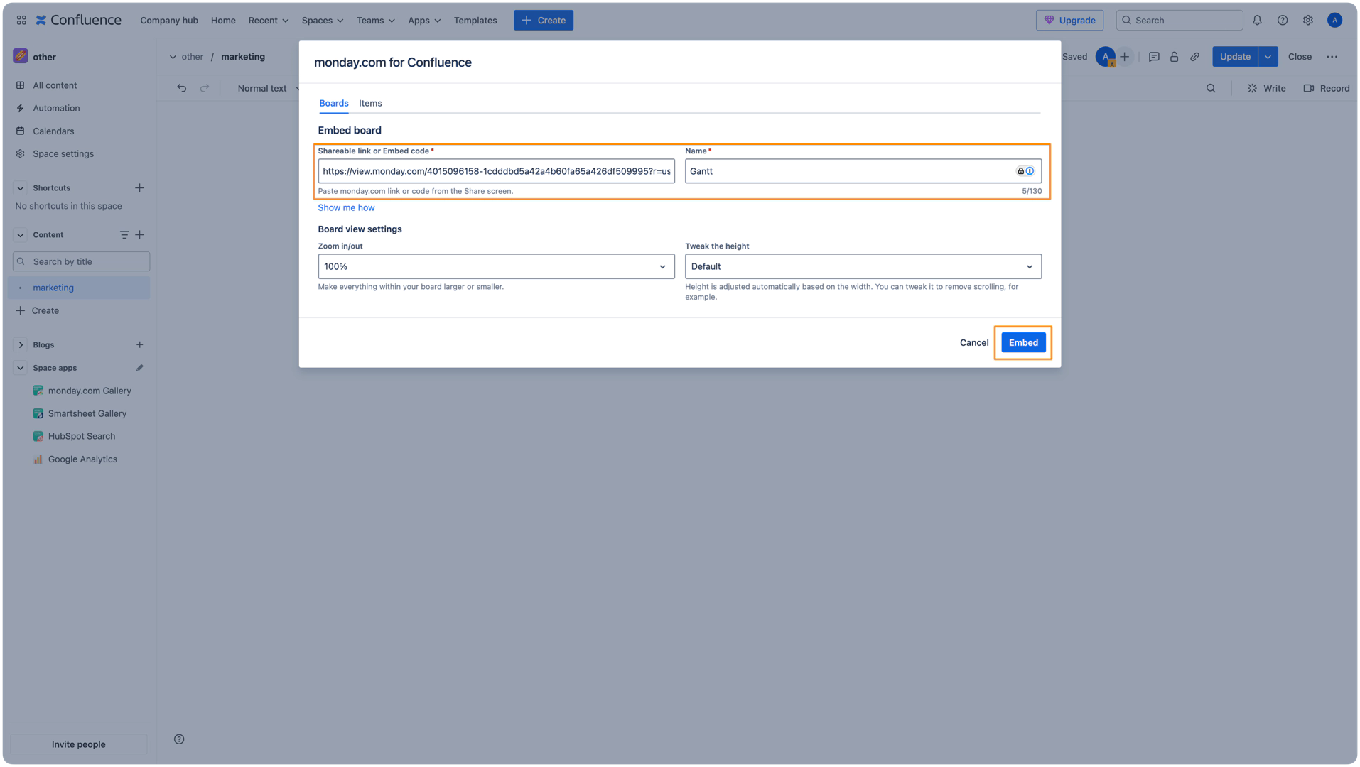The width and height of the screenshot is (1360, 767).
Task: Click the Embed button
Action: 1023,342
